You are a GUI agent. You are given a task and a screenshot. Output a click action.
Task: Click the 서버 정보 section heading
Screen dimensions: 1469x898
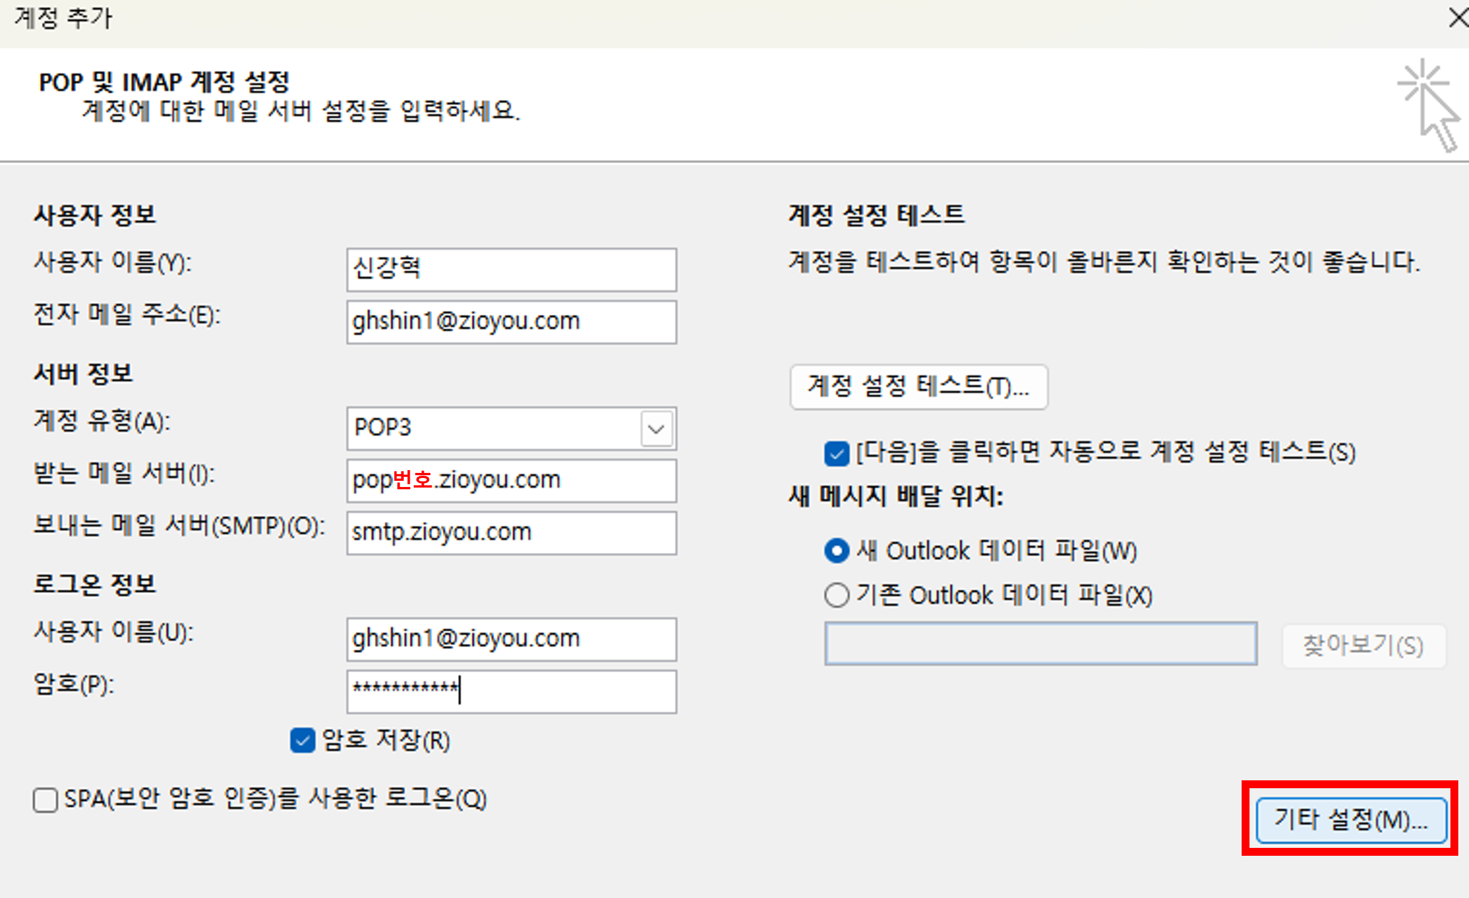83,373
